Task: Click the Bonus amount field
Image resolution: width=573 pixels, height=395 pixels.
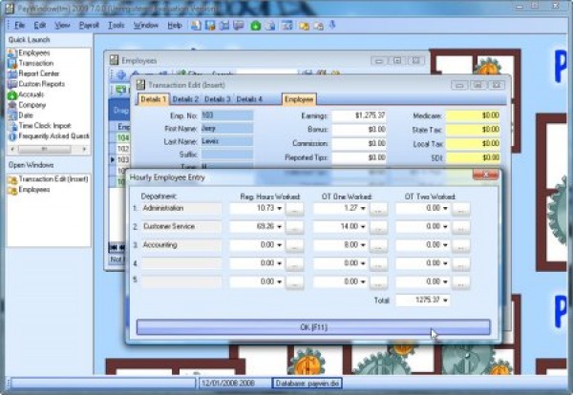Action: coord(359,130)
